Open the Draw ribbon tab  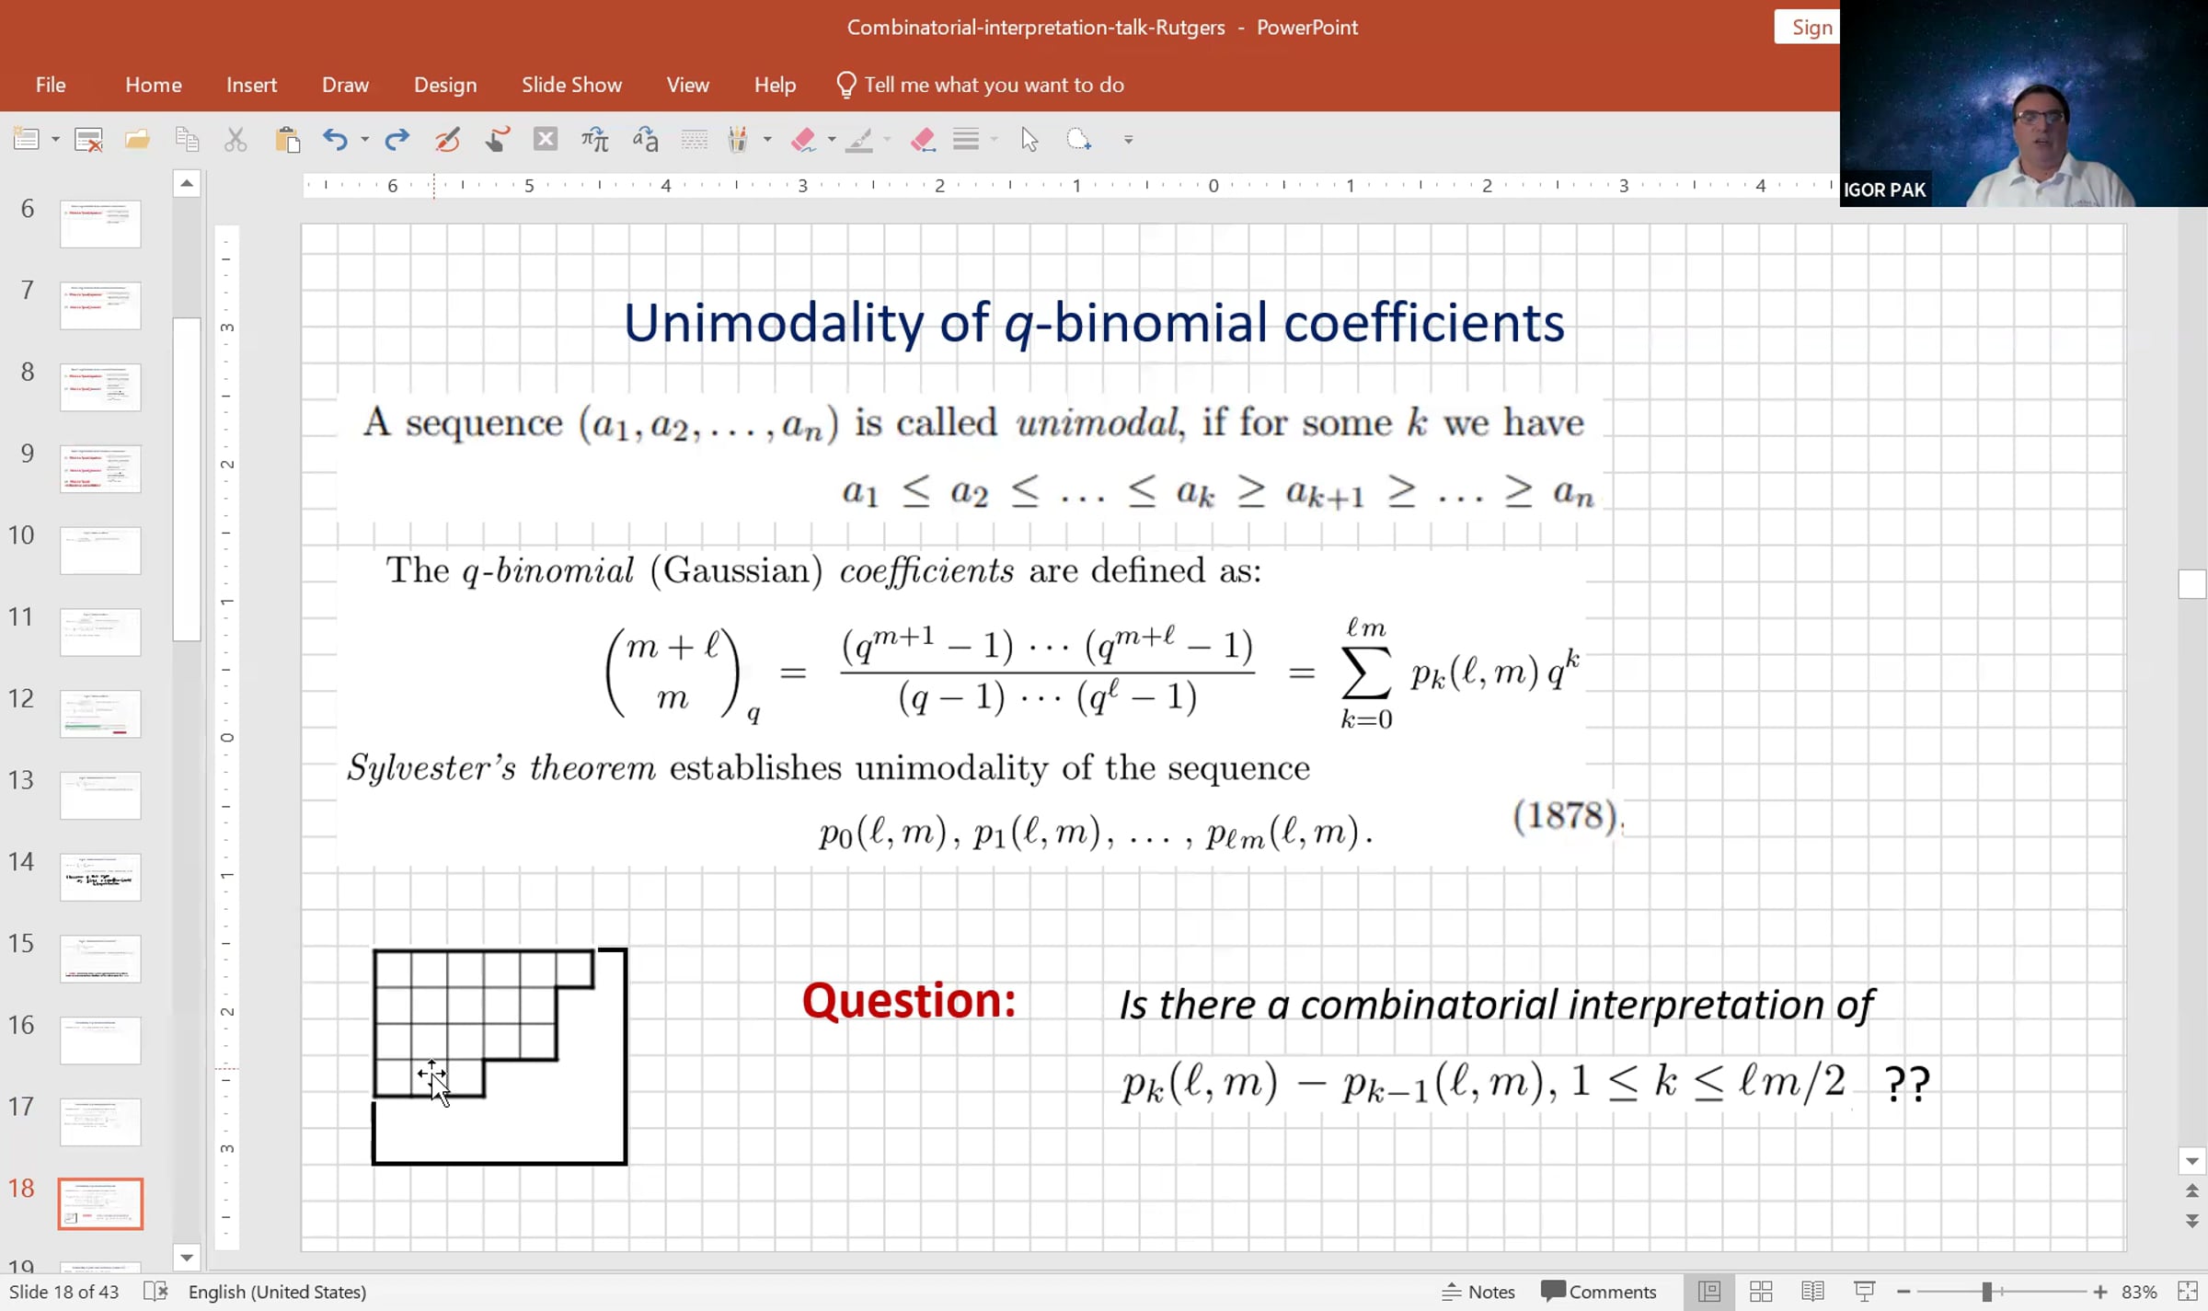click(345, 85)
